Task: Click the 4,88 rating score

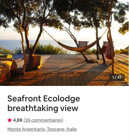Action: point(18,120)
